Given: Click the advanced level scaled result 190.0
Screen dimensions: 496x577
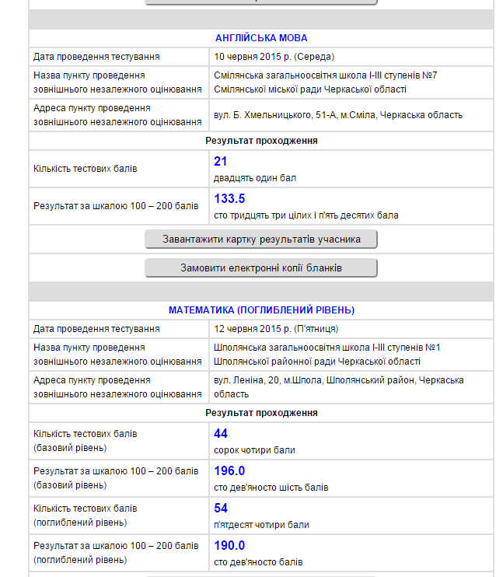Looking at the screenshot, I should [x=229, y=545].
